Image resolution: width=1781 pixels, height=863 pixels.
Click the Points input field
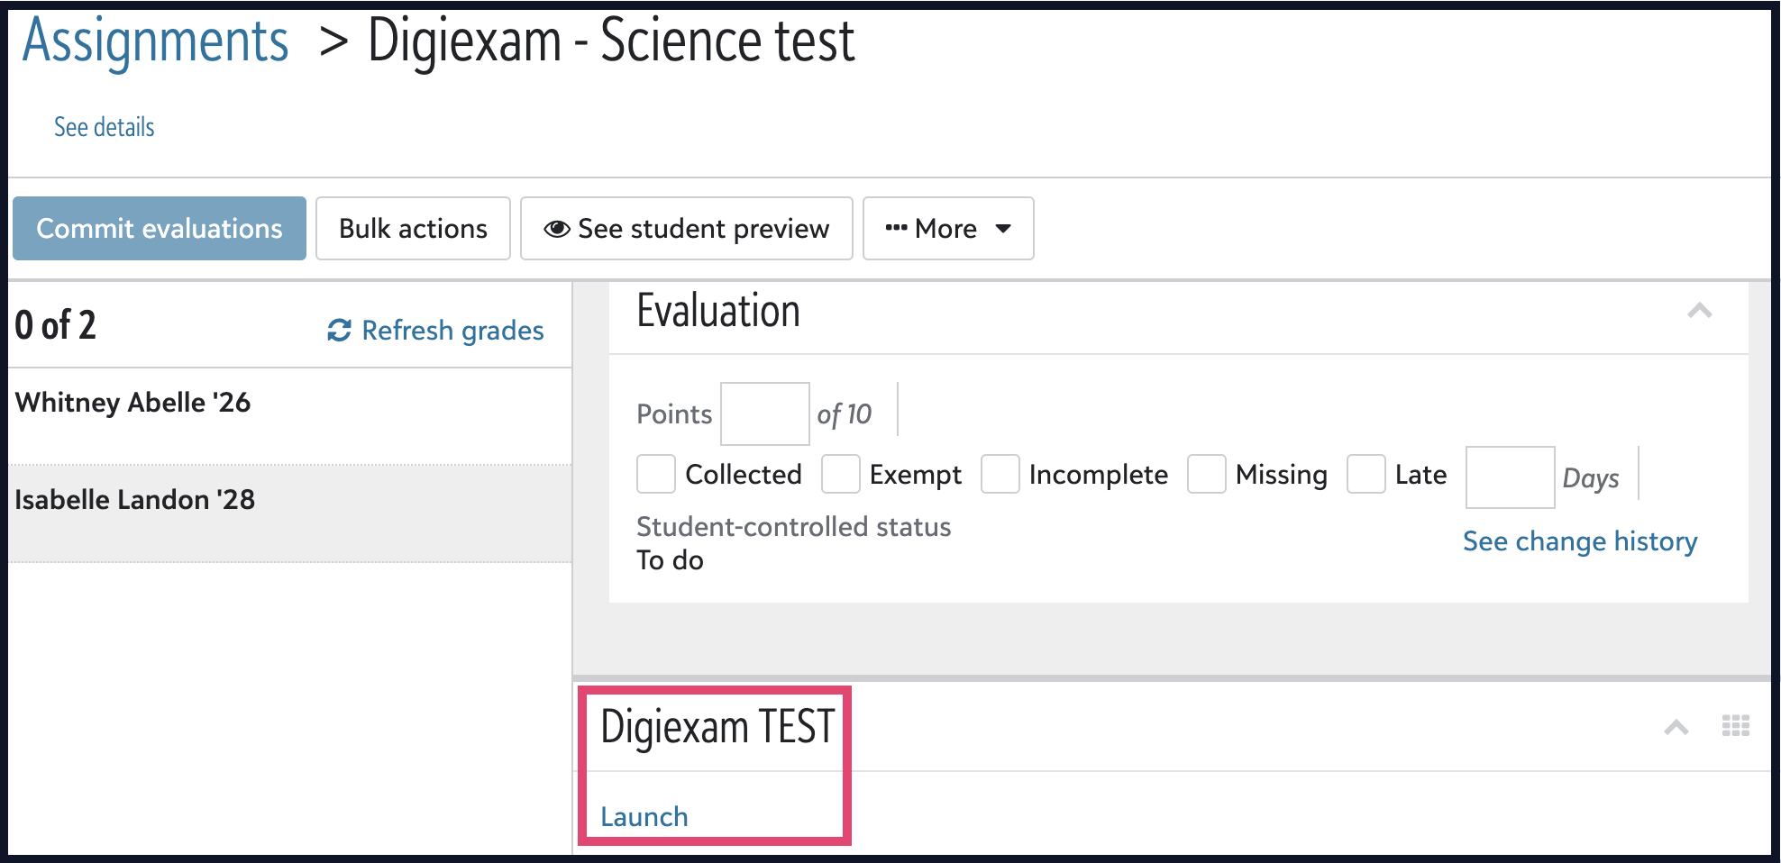coord(764,413)
